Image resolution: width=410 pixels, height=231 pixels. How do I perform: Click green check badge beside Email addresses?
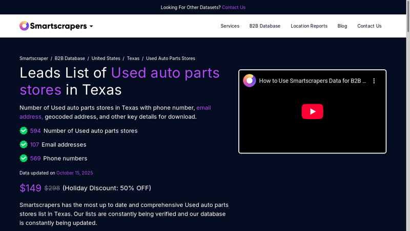24,145
